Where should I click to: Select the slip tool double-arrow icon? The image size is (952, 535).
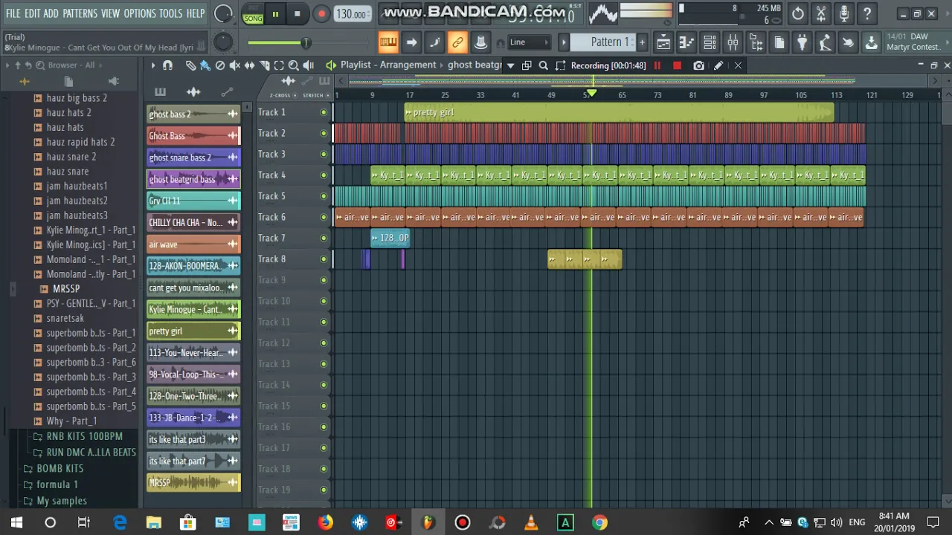coord(249,65)
